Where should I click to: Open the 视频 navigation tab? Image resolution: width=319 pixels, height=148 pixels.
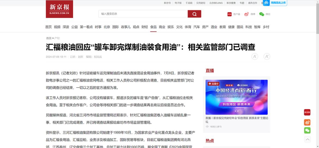[57, 27]
